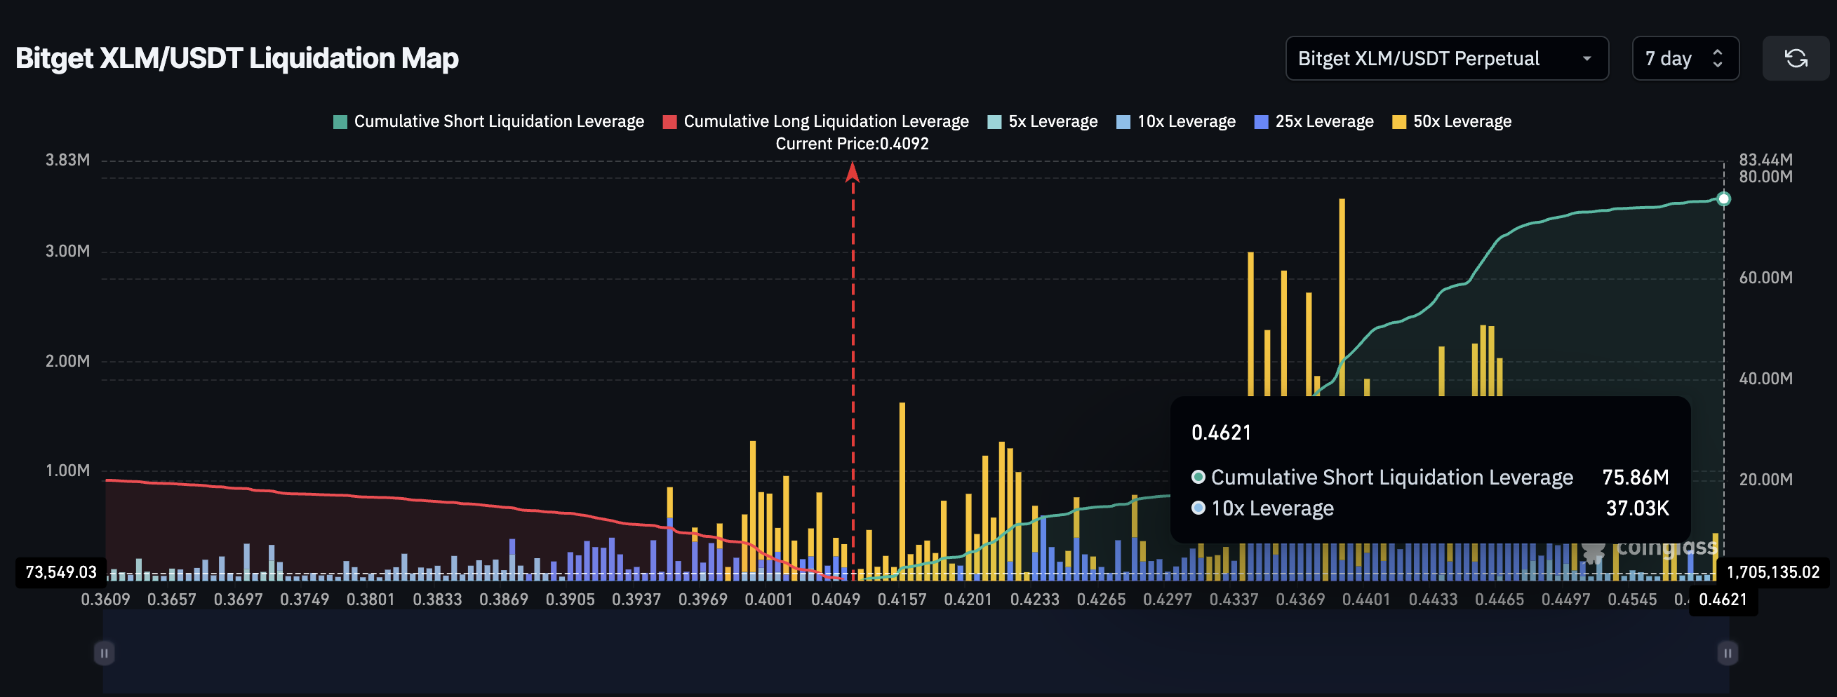
Task: Toggle the 50x Leverage legend label
Action: pyautogui.click(x=1461, y=122)
